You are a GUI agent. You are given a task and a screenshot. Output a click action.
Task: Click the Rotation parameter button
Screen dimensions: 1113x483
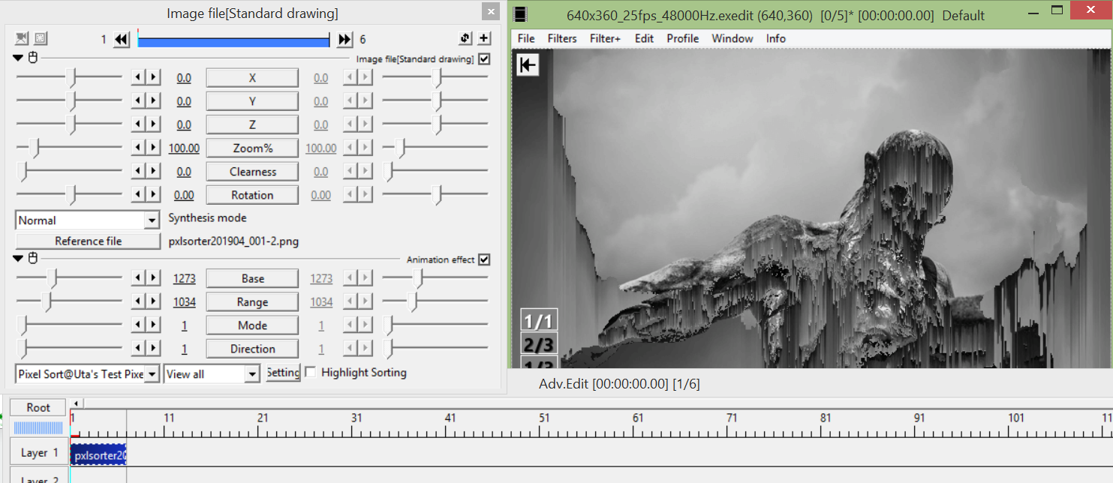[x=252, y=195]
